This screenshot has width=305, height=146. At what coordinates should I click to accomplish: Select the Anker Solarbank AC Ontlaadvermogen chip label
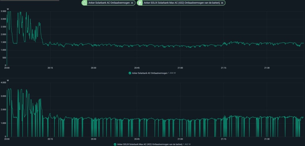[109, 3]
